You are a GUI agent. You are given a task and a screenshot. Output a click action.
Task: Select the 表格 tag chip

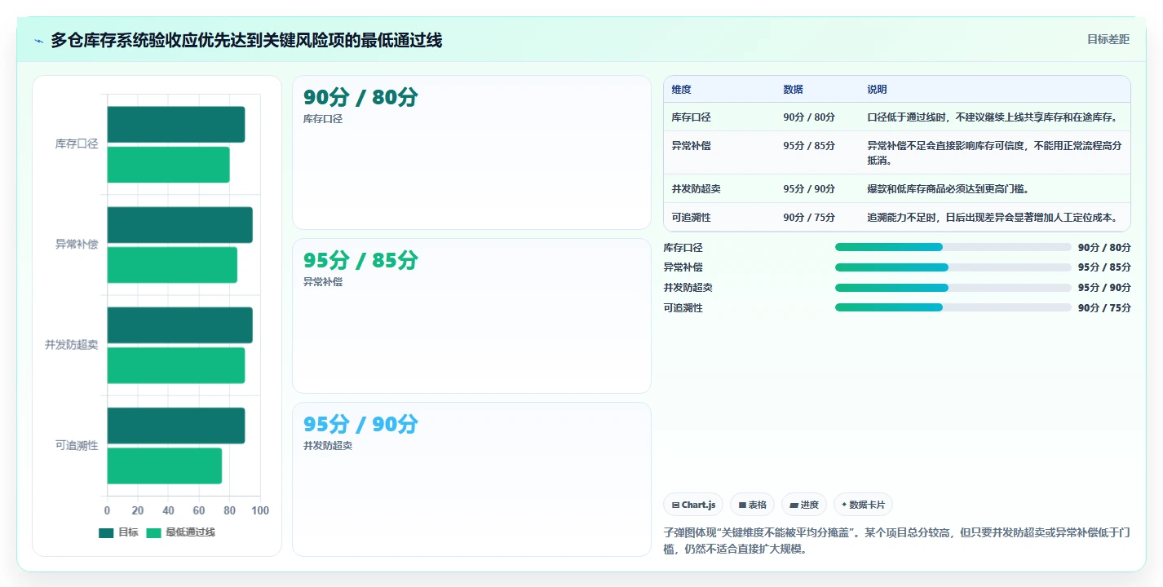[752, 505]
